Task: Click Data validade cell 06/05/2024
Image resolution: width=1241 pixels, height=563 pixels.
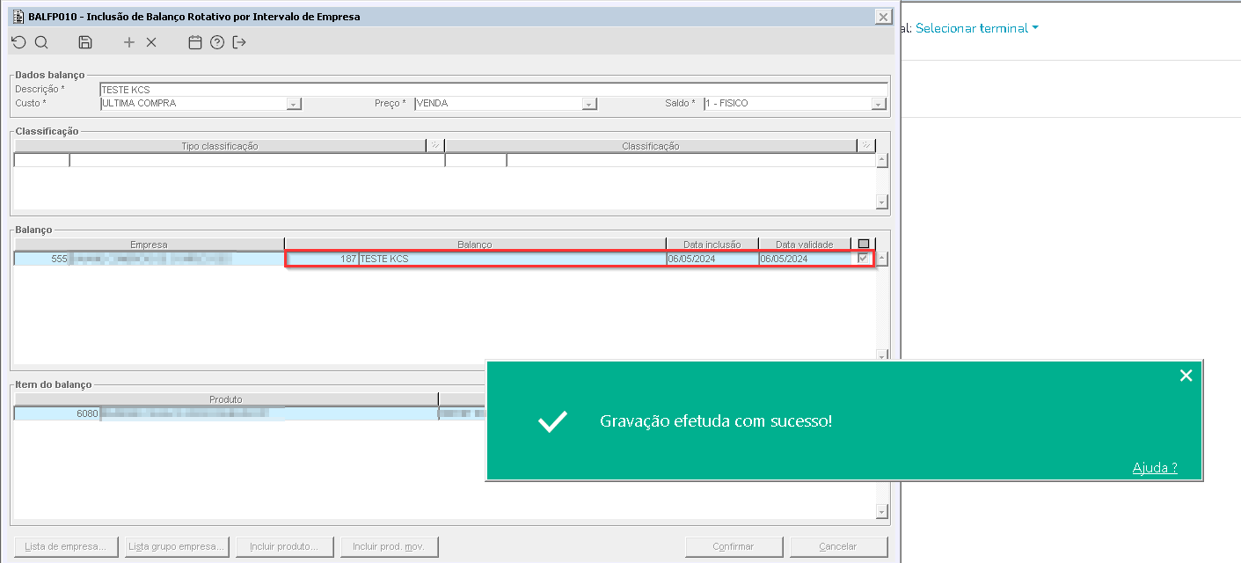Action: pyautogui.click(x=805, y=259)
